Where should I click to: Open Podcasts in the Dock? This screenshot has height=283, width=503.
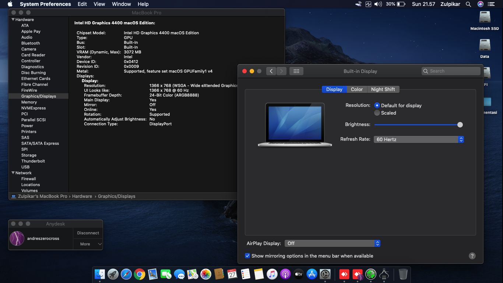point(285,274)
